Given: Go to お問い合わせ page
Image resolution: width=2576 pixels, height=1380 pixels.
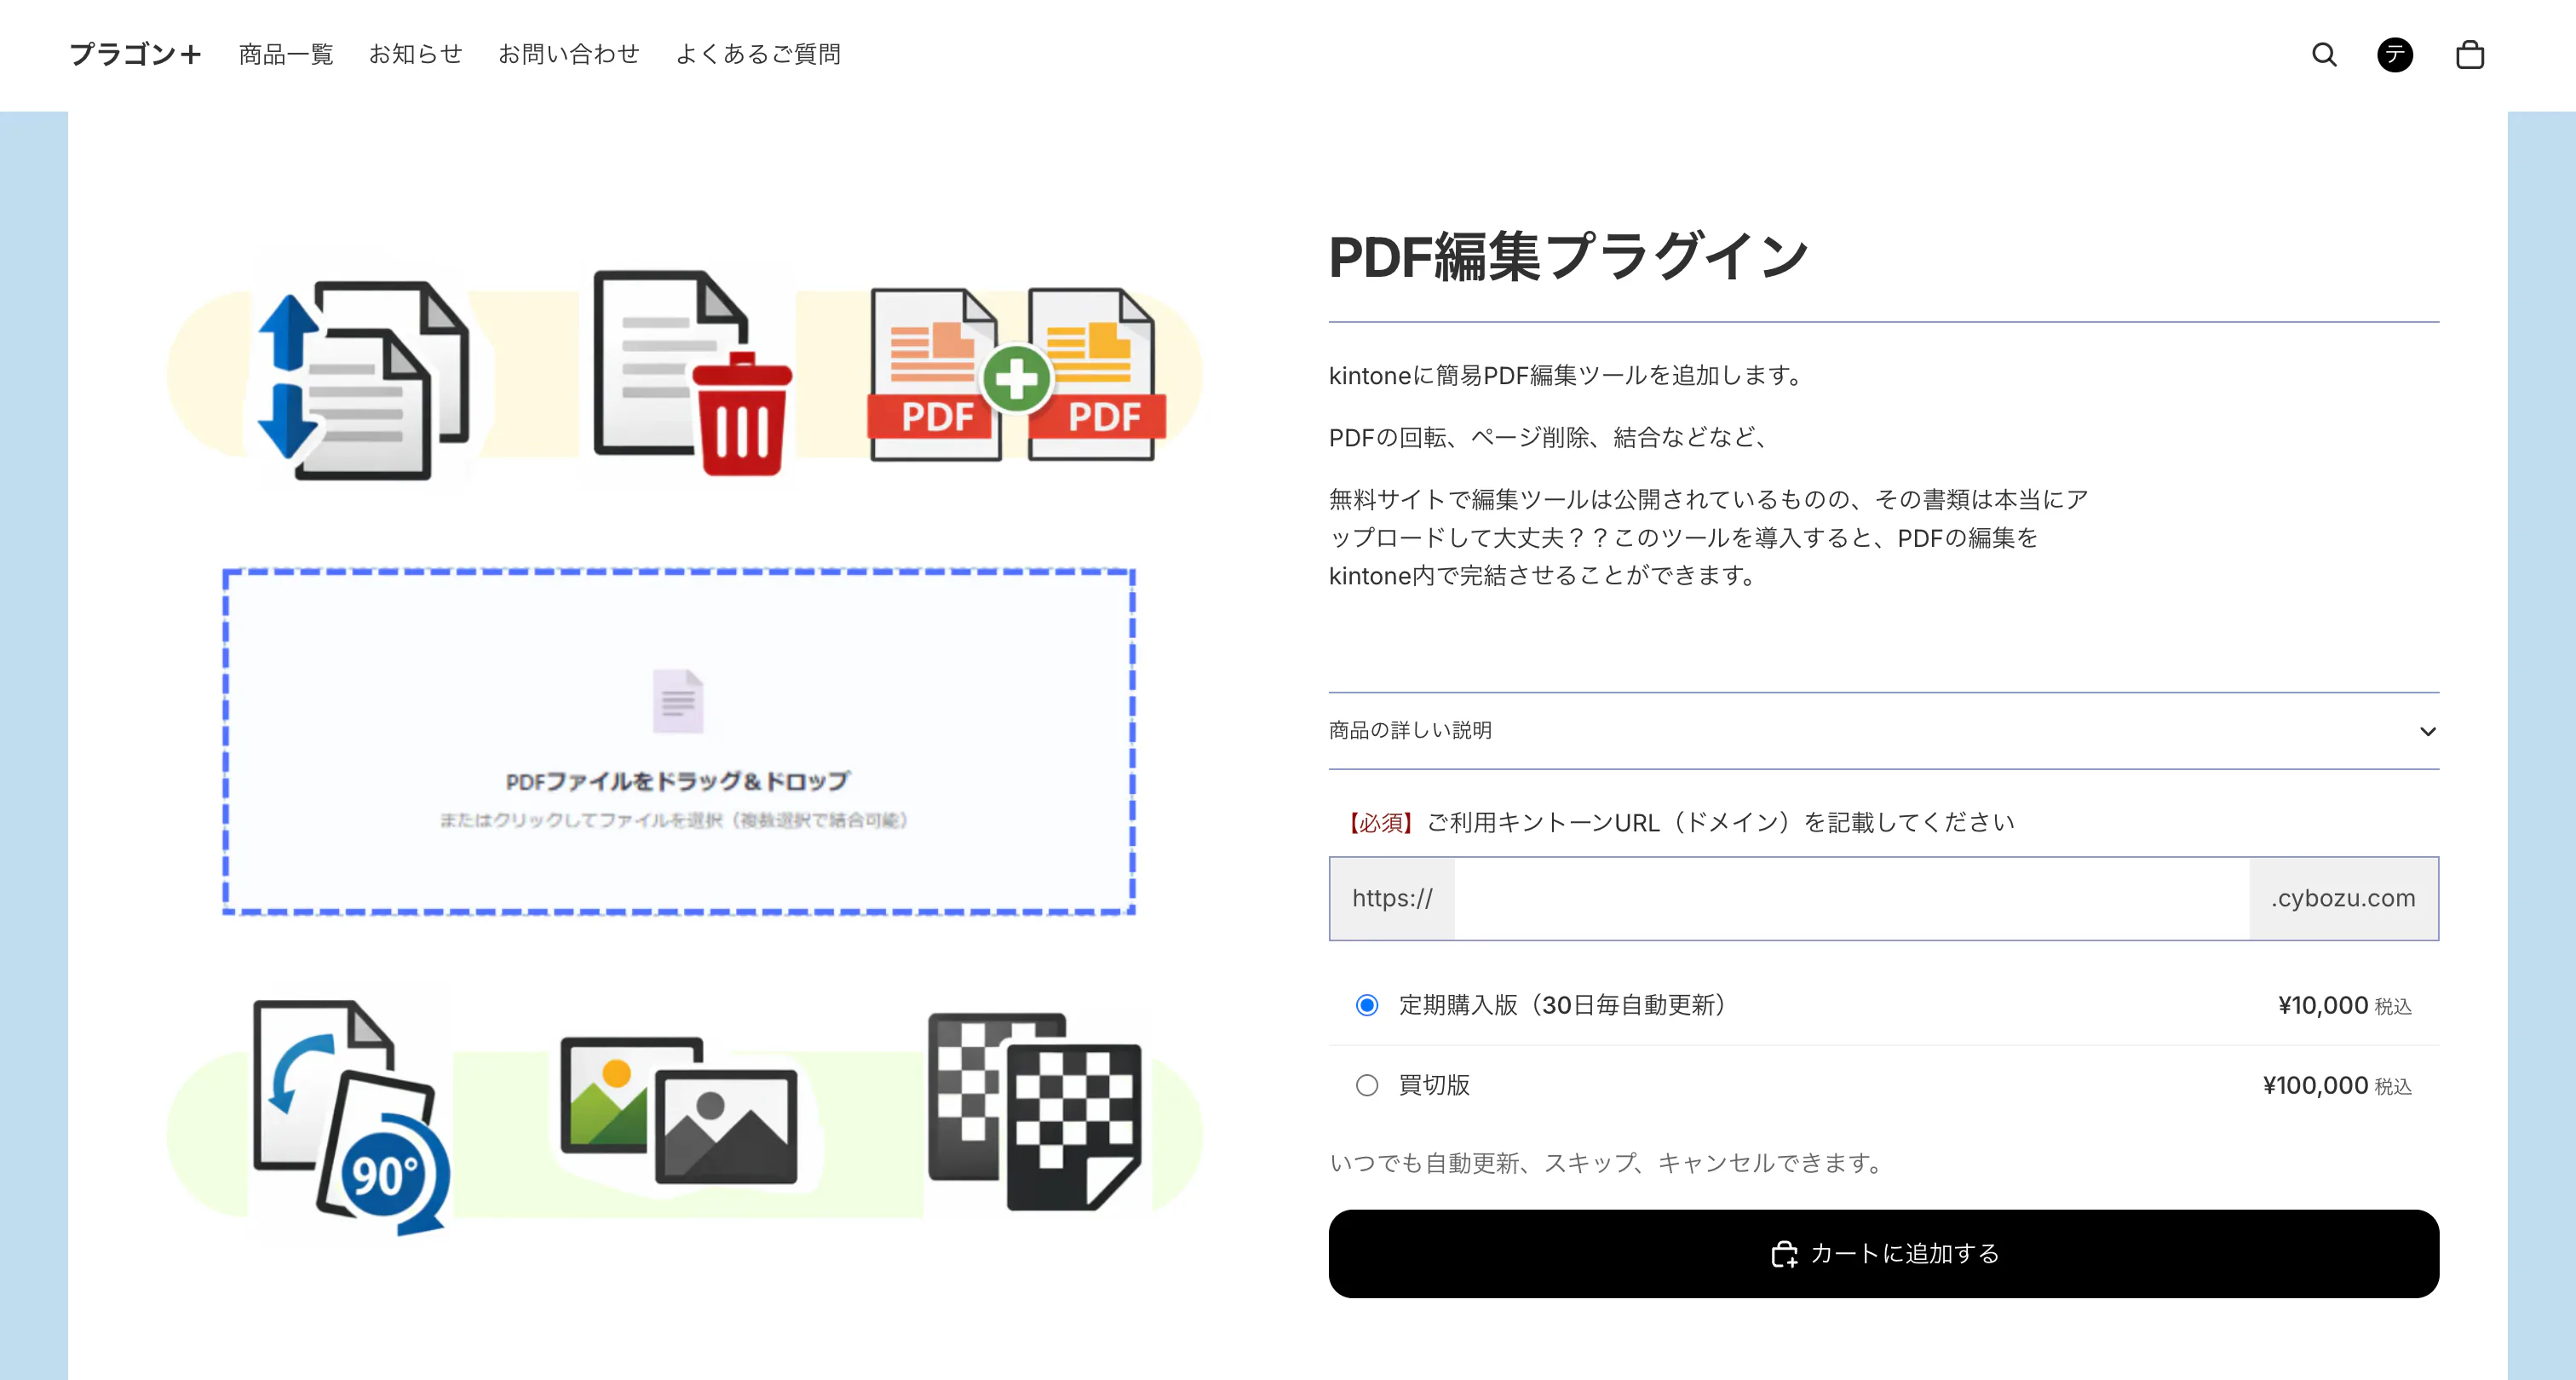Looking at the screenshot, I should pos(568,55).
